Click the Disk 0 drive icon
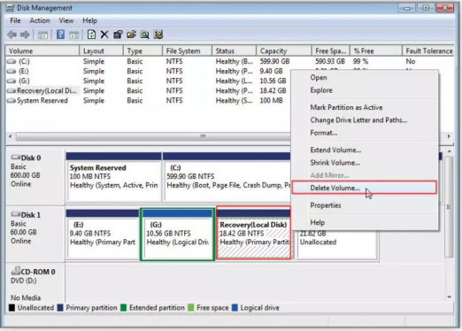 tap(15, 157)
